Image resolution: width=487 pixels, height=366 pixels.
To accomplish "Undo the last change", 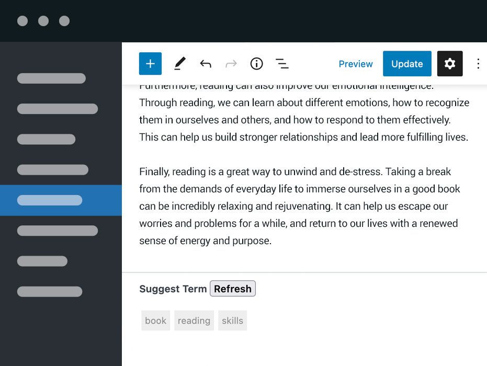I will [206, 63].
